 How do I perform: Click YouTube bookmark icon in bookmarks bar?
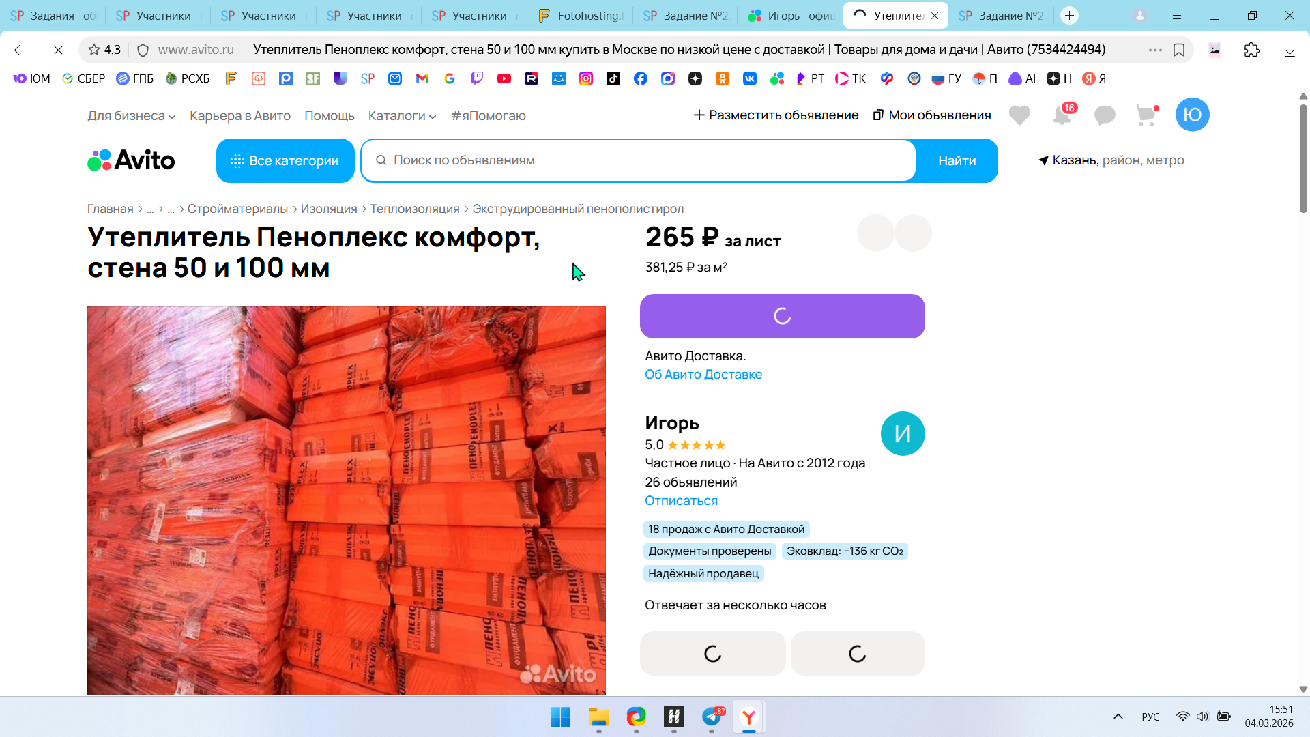point(504,78)
